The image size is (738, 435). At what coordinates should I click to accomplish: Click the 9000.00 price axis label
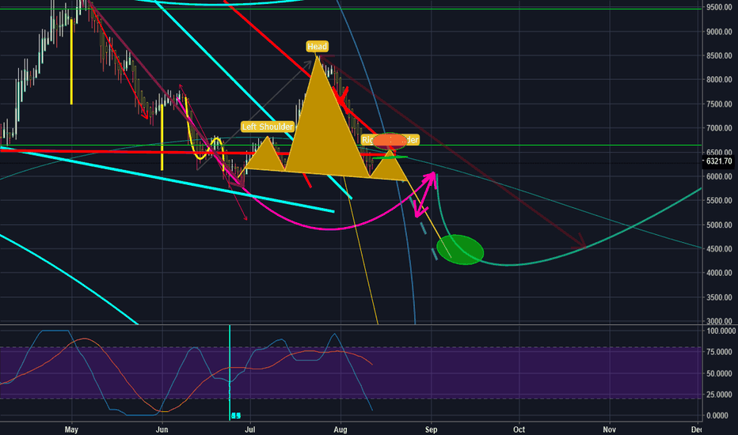click(x=719, y=32)
